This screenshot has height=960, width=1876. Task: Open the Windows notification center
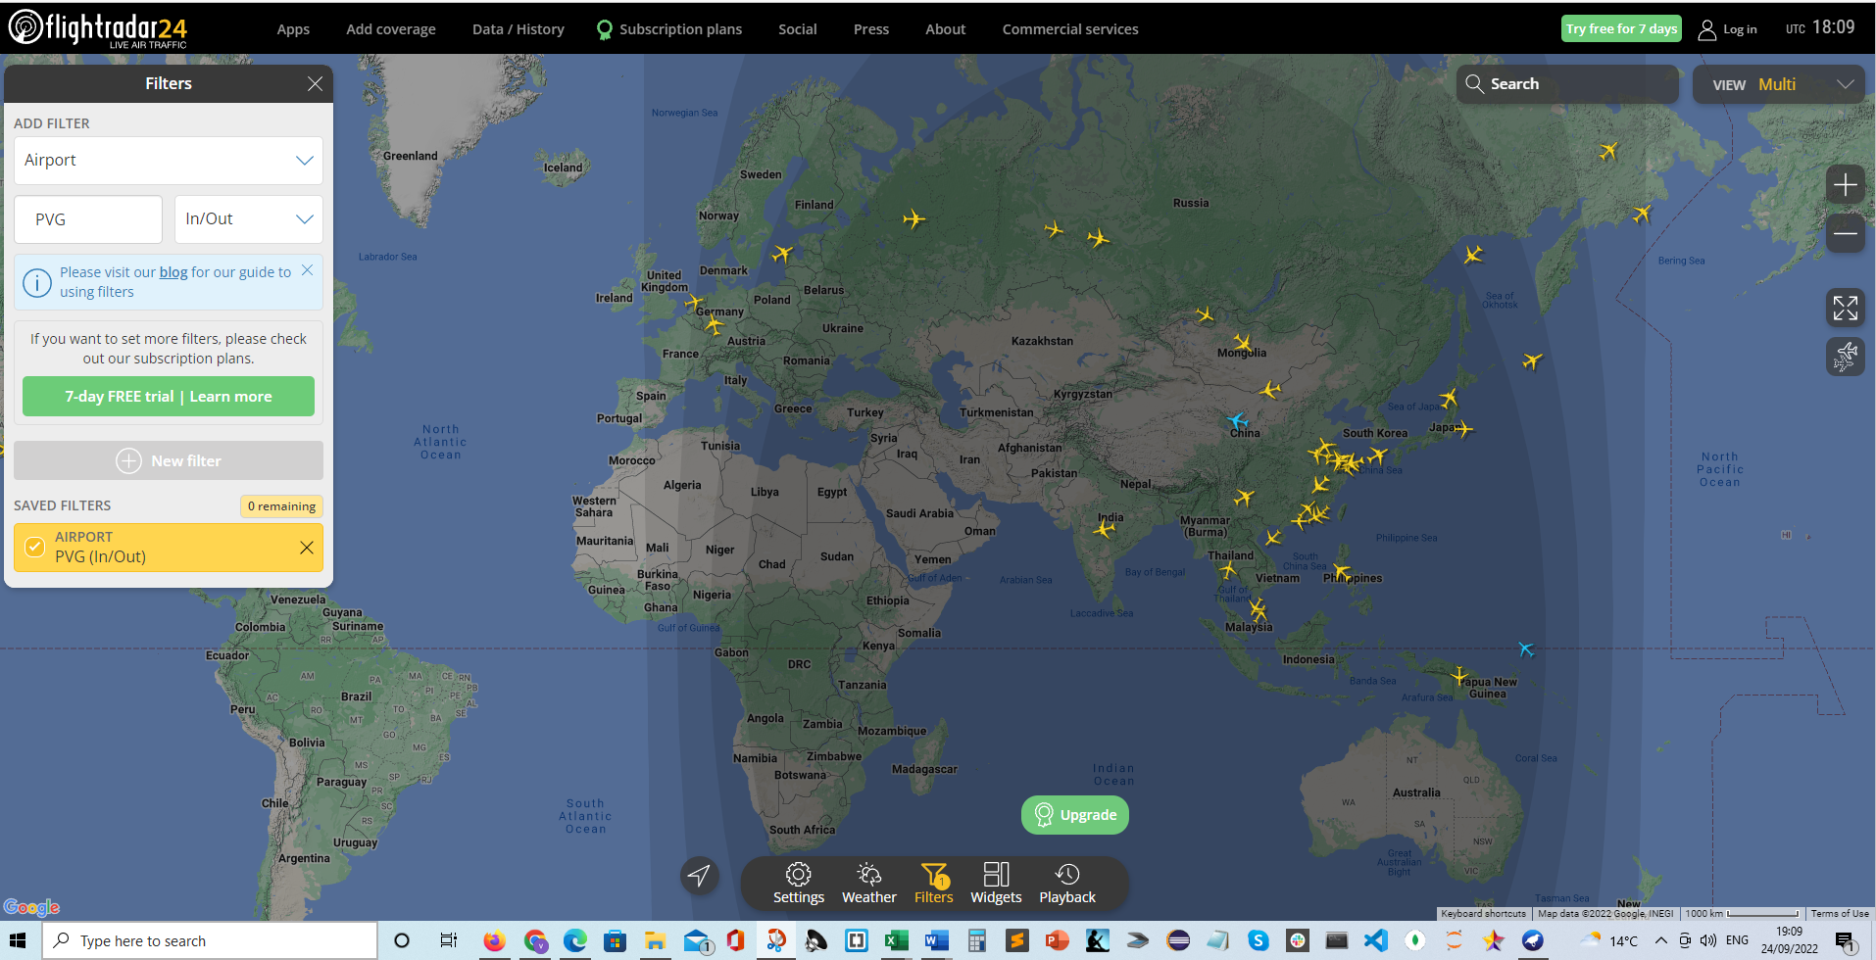point(1846,941)
